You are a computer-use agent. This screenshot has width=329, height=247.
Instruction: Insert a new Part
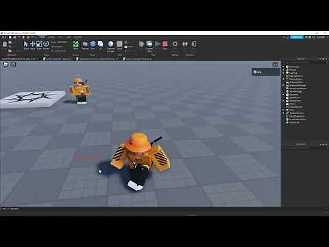coord(93,45)
